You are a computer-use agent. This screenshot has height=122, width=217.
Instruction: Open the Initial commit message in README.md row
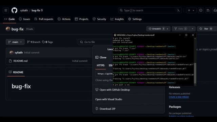coord(80,61)
